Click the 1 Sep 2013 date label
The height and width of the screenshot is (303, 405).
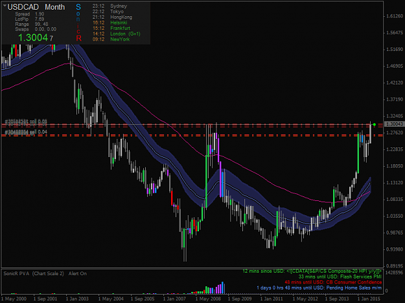[x=337, y=299]
